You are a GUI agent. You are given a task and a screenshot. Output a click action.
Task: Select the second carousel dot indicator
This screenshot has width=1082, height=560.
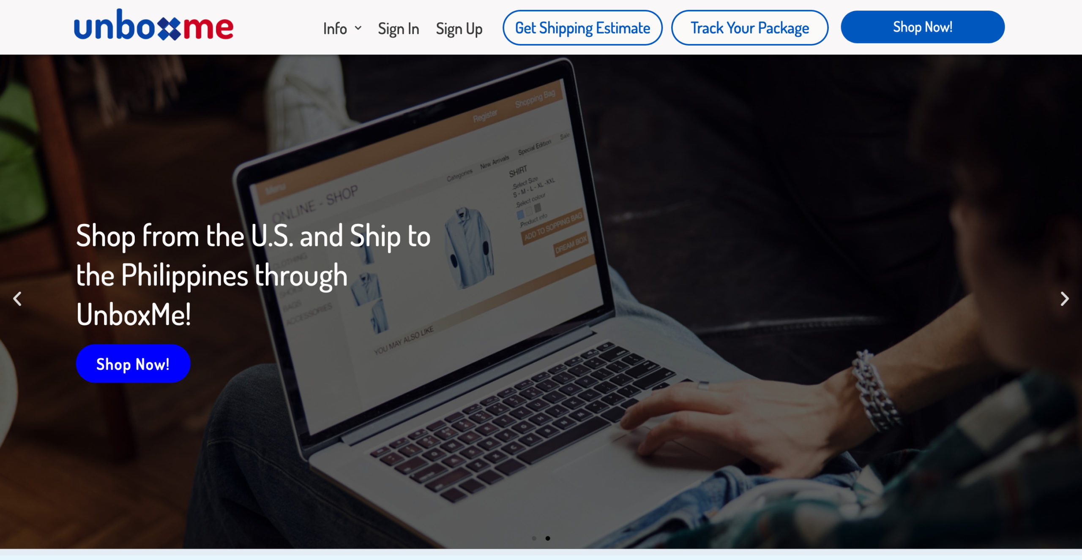pos(548,538)
